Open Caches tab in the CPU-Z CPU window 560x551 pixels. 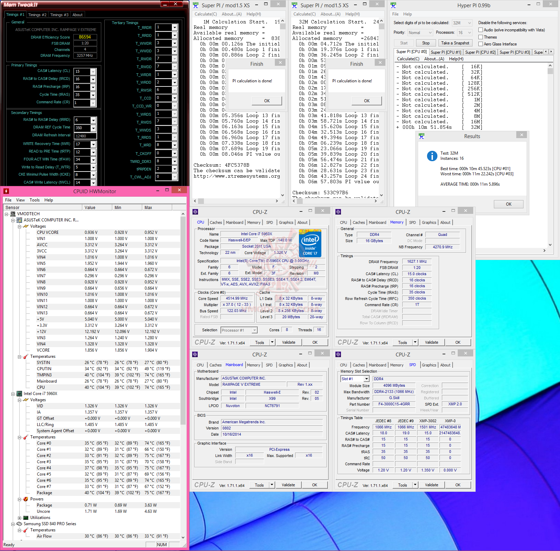click(x=216, y=222)
